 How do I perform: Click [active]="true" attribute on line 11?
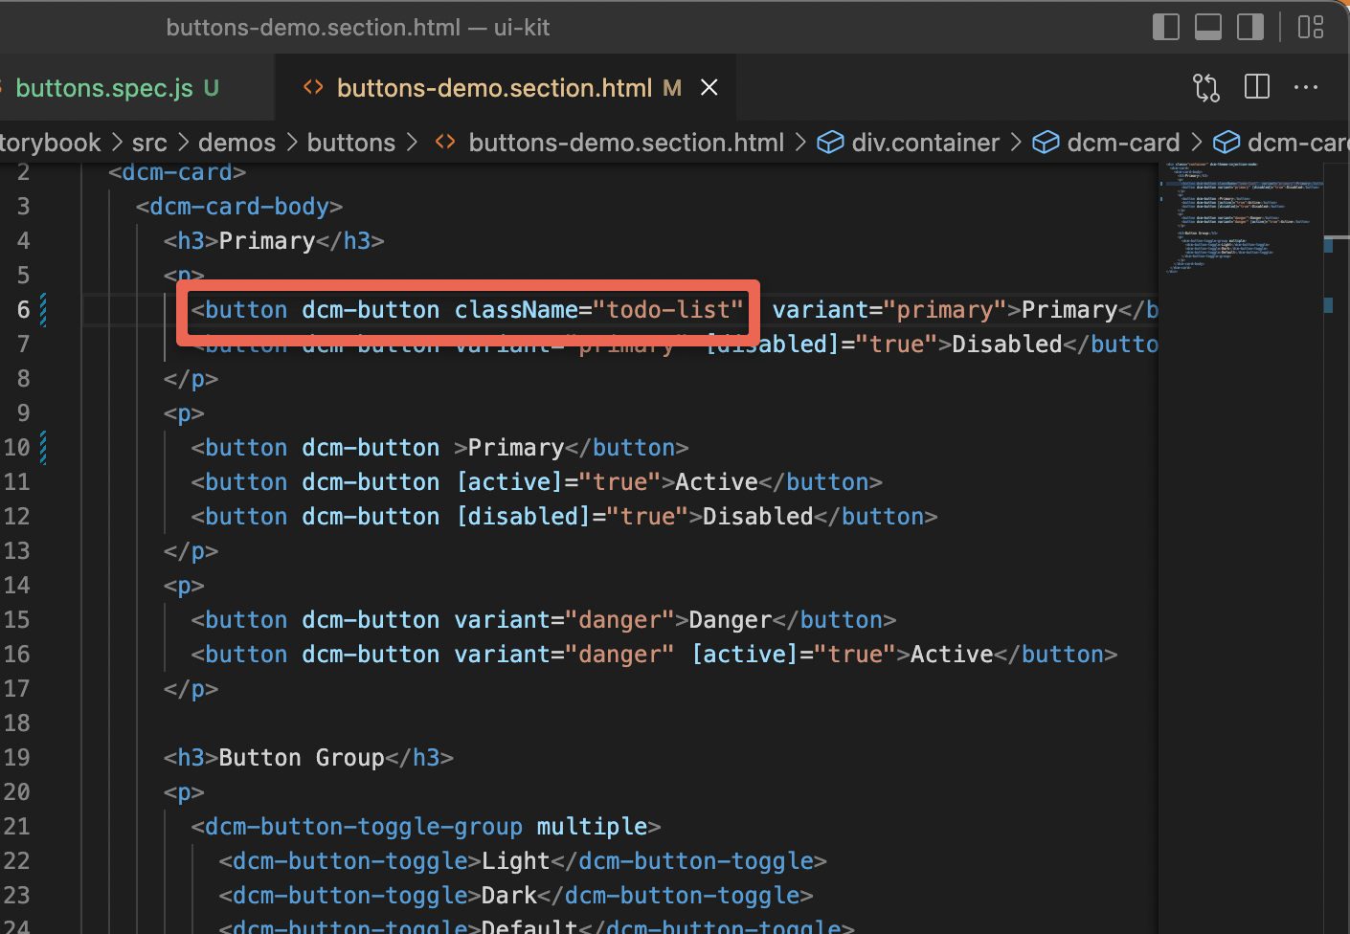(x=558, y=482)
